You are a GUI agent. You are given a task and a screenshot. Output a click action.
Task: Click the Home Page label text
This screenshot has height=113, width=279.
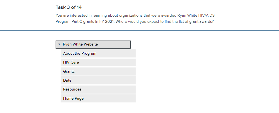coord(73,99)
